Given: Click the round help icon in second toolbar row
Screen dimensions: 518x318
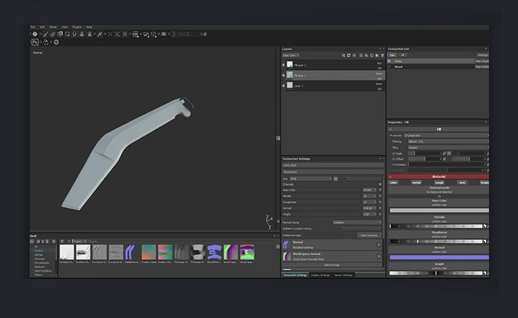Looking at the screenshot, I should tap(56, 42).
